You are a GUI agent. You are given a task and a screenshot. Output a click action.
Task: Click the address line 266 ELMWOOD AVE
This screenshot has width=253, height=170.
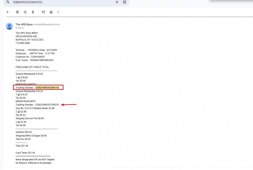tap(26, 37)
